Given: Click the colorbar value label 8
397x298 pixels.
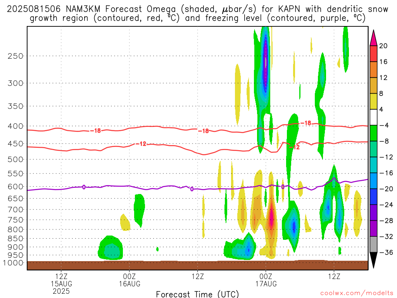Looking at the screenshot, I should point(381,94).
